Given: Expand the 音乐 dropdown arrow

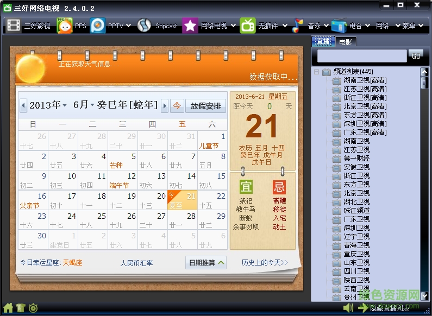Looking at the screenshot, I should click(326, 26).
